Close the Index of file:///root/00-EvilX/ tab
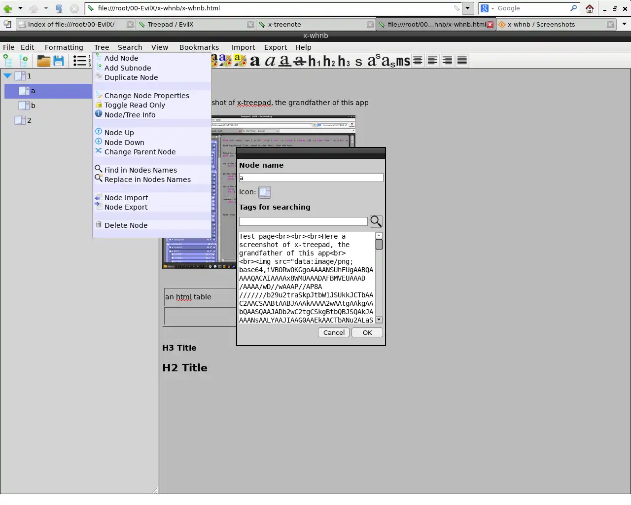Screen dimensions: 631x505 click(x=130, y=25)
